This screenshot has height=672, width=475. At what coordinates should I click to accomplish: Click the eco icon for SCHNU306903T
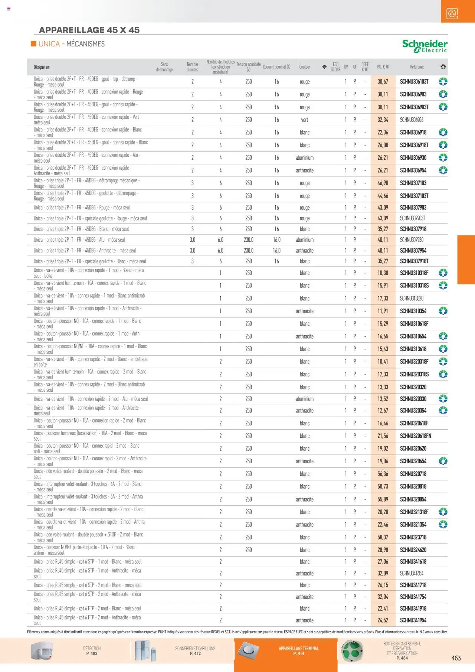tap(443, 107)
